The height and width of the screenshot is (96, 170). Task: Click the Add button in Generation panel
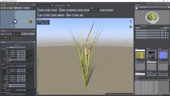(3, 8)
